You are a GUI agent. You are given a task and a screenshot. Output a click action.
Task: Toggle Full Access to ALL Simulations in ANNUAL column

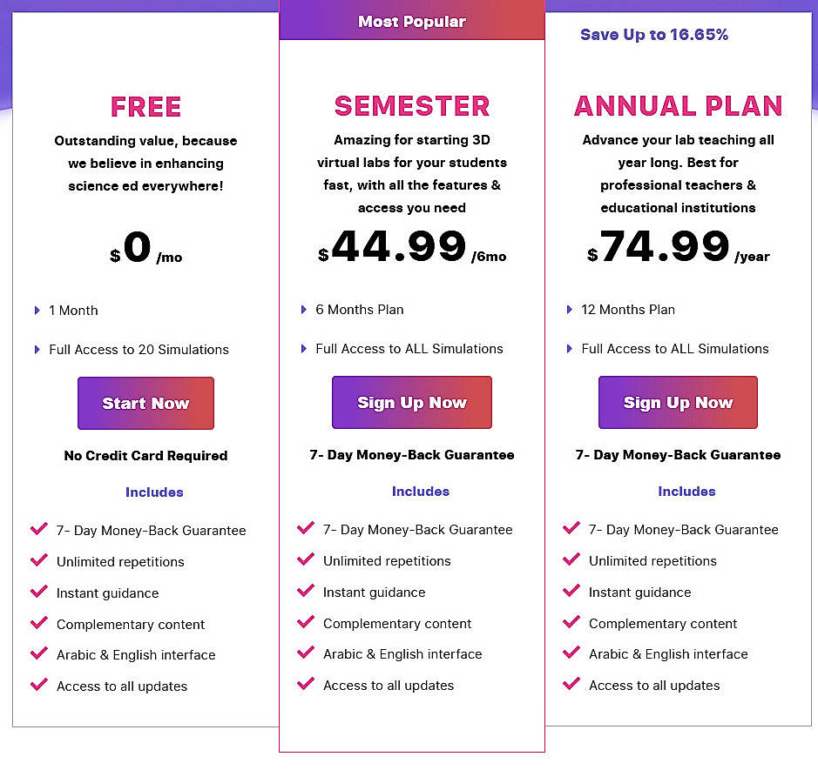click(570, 349)
